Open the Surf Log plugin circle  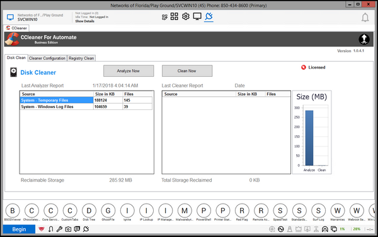(x=318, y=211)
